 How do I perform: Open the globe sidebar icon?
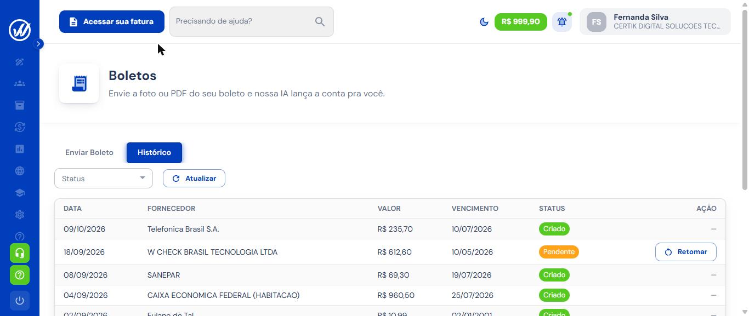coord(20,171)
